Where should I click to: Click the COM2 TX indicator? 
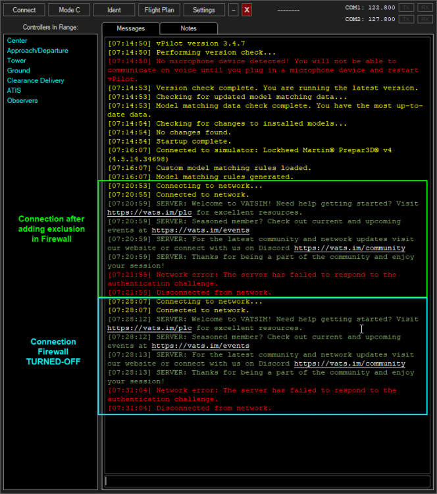coord(407,19)
